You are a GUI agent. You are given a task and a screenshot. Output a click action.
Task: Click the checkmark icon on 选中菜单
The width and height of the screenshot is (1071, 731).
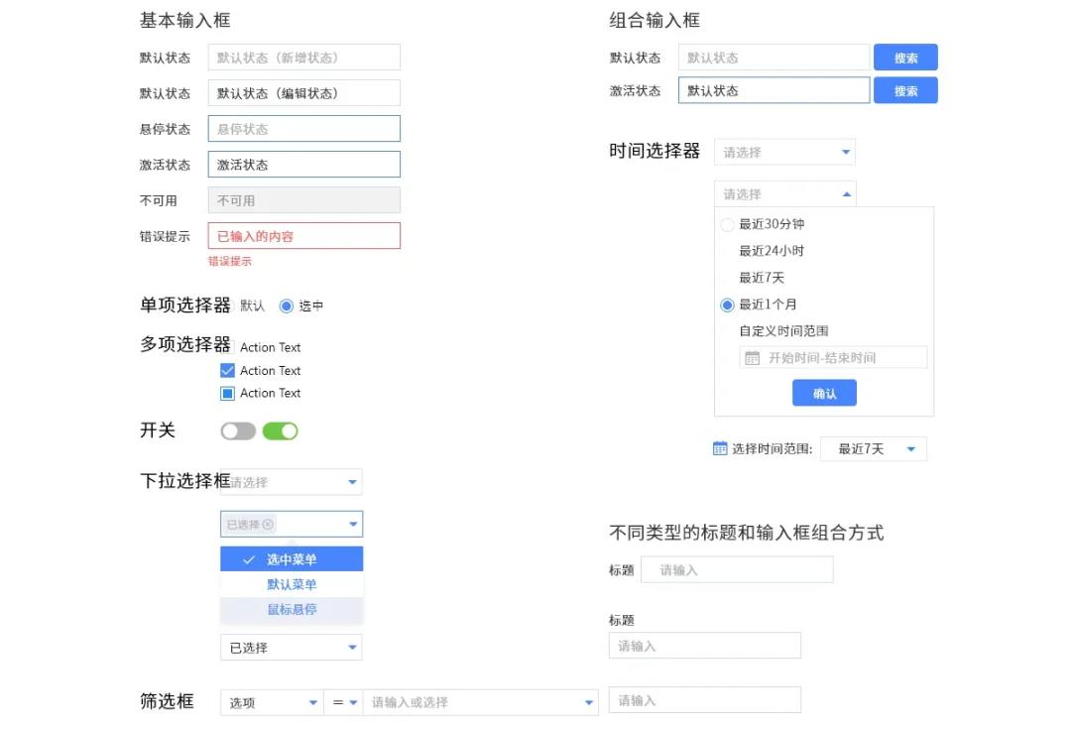(x=249, y=559)
